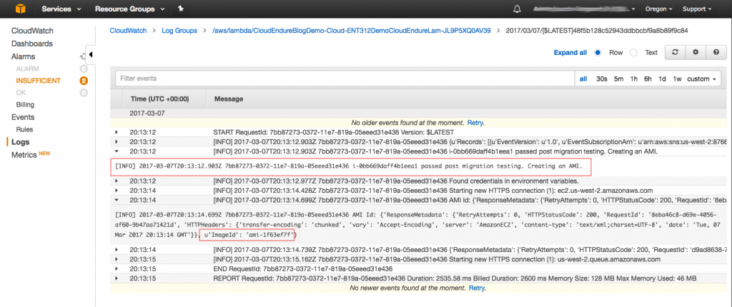The height and width of the screenshot is (307, 732).
Task: Click the REPORT RequestId message text
Action: (x=455, y=278)
